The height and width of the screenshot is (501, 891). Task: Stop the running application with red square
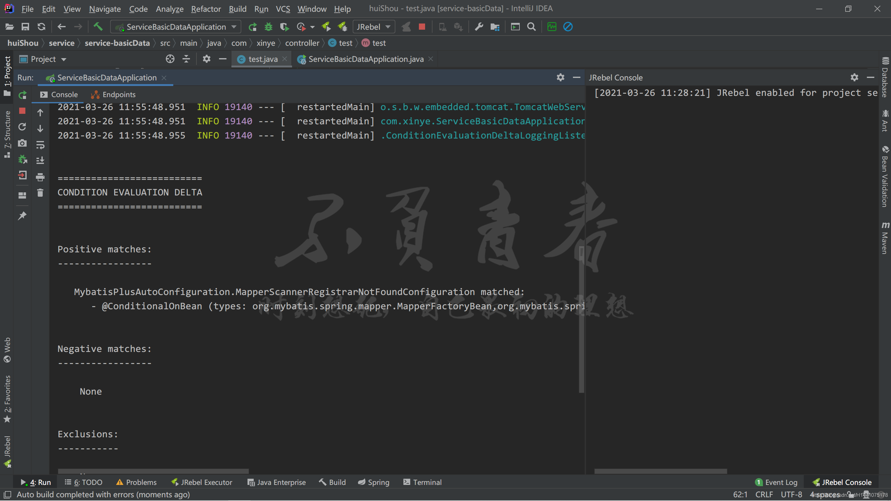tap(422, 27)
